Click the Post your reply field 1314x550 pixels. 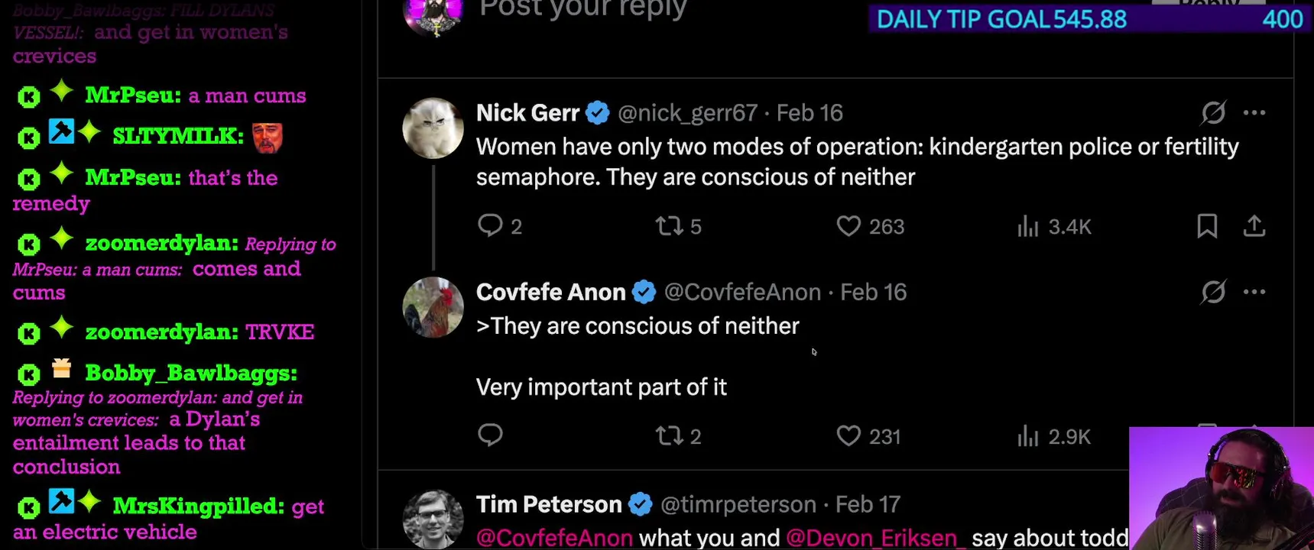pyautogui.click(x=582, y=9)
